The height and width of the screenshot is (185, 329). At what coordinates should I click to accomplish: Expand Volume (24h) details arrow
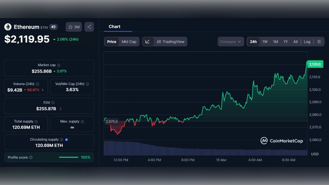click(x=42, y=89)
